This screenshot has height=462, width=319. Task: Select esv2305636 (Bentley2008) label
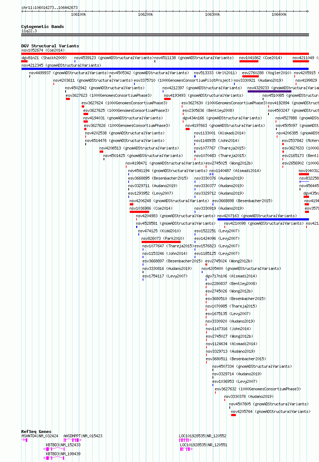(x=208, y=110)
